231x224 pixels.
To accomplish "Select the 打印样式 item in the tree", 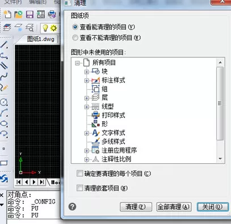I will (x=114, y=115).
